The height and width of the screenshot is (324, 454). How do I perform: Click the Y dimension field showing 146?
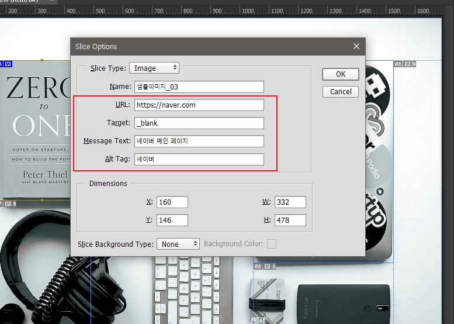tap(172, 220)
